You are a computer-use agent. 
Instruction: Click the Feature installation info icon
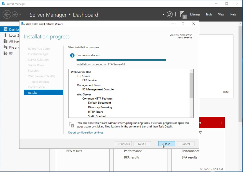[72, 55]
